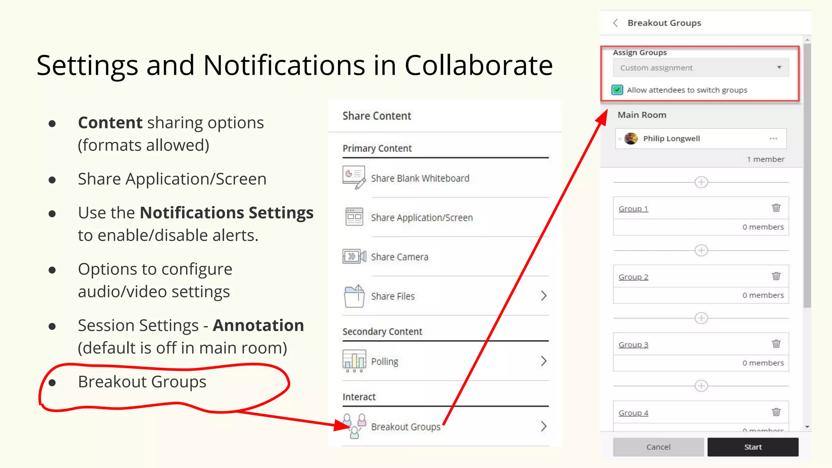Click the Share Files folder icon
Viewport: 832px width, 468px height.
point(354,296)
